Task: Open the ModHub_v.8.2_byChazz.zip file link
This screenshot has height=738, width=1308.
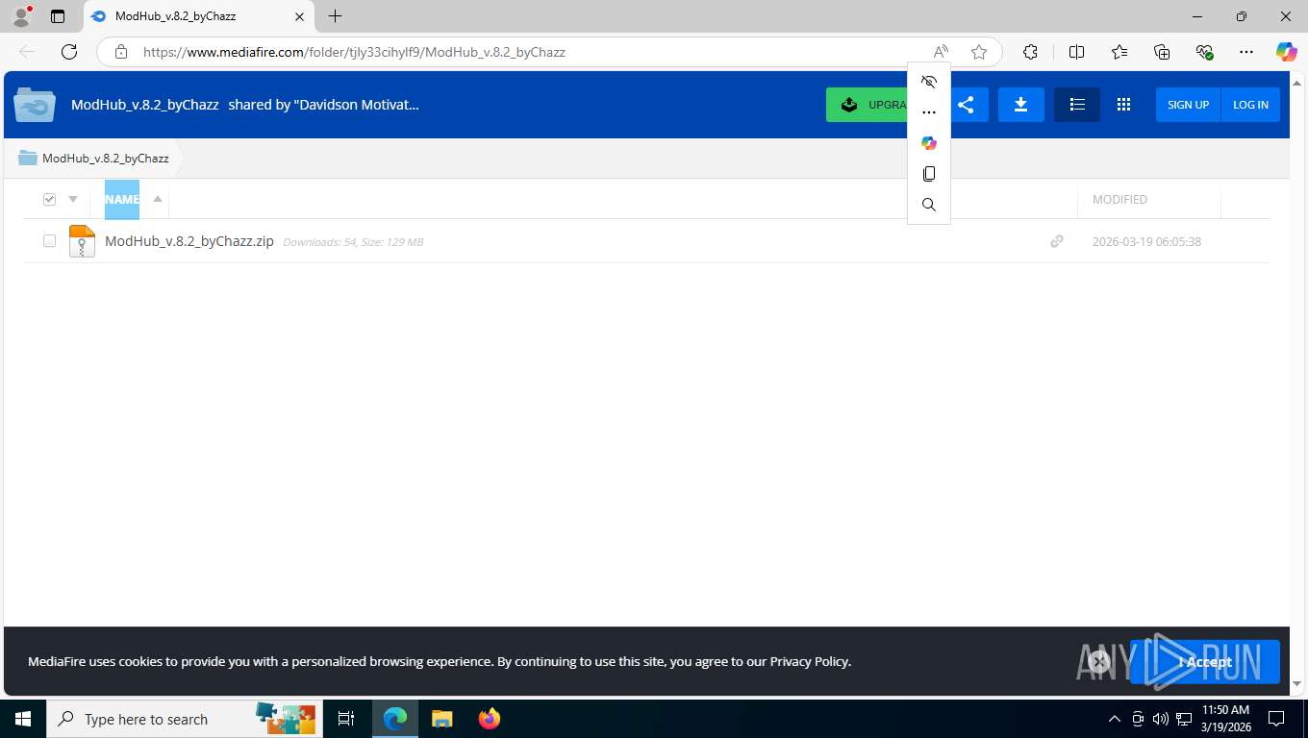Action: click(x=189, y=241)
